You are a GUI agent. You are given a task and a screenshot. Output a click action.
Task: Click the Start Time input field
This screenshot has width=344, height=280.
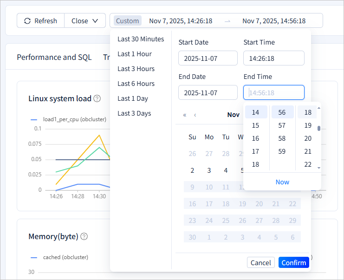[273, 59]
